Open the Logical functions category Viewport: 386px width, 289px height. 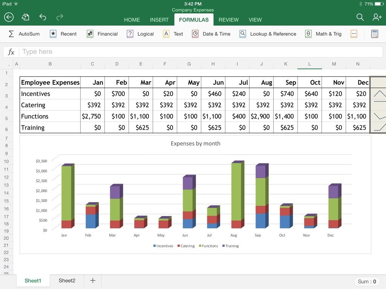(x=130, y=33)
